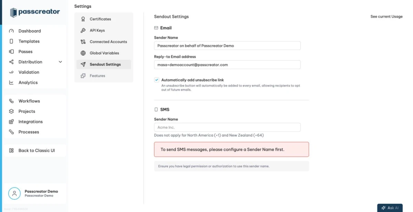Expand the Distribution menu chevron
This screenshot has height=212, width=413.
click(61, 62)
